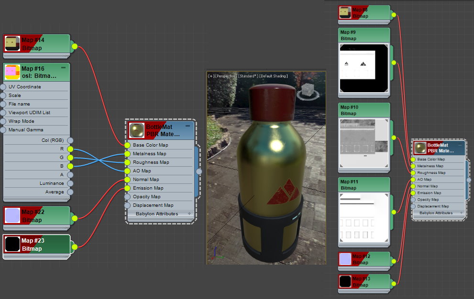Image resolution: width=474 pixels, height=299 pixels.
Task: Click center node Normal Map input socket
Action: 128,180
